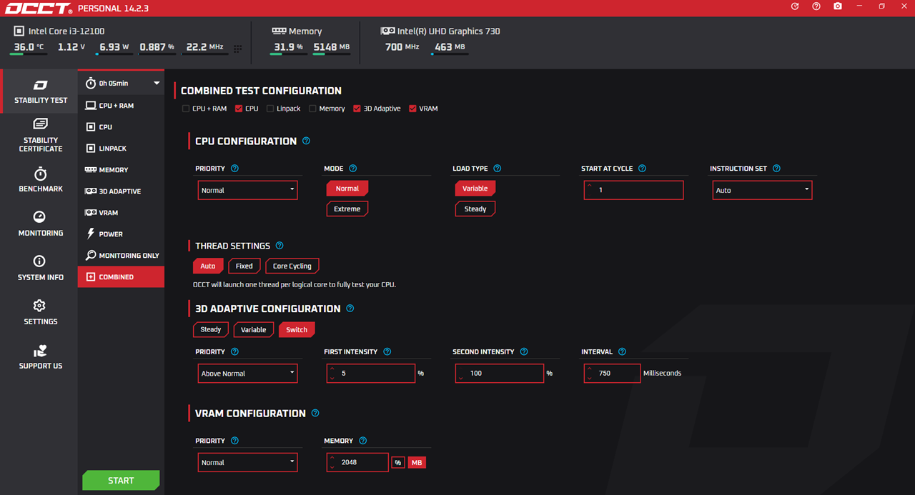
Task: Select the CPU test in the list
Action: [x=121, y=127]
